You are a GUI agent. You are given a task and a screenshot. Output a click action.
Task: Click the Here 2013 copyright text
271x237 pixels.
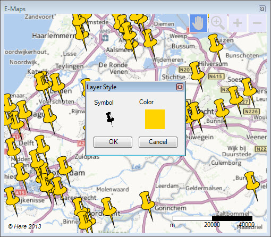24,226
